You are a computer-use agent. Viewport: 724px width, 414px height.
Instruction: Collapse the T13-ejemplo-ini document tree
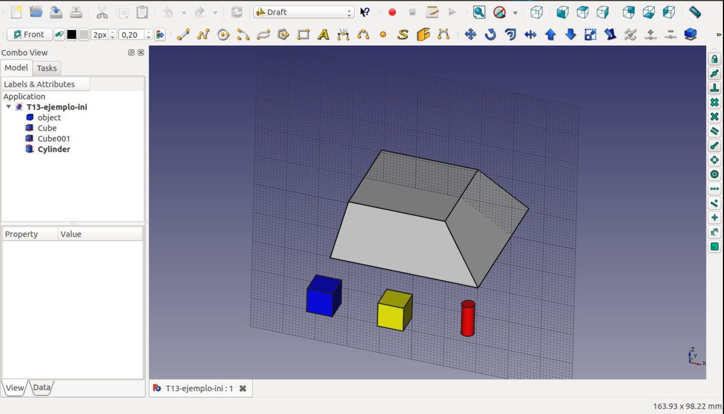pyautogui.click(x=8, y=107)
